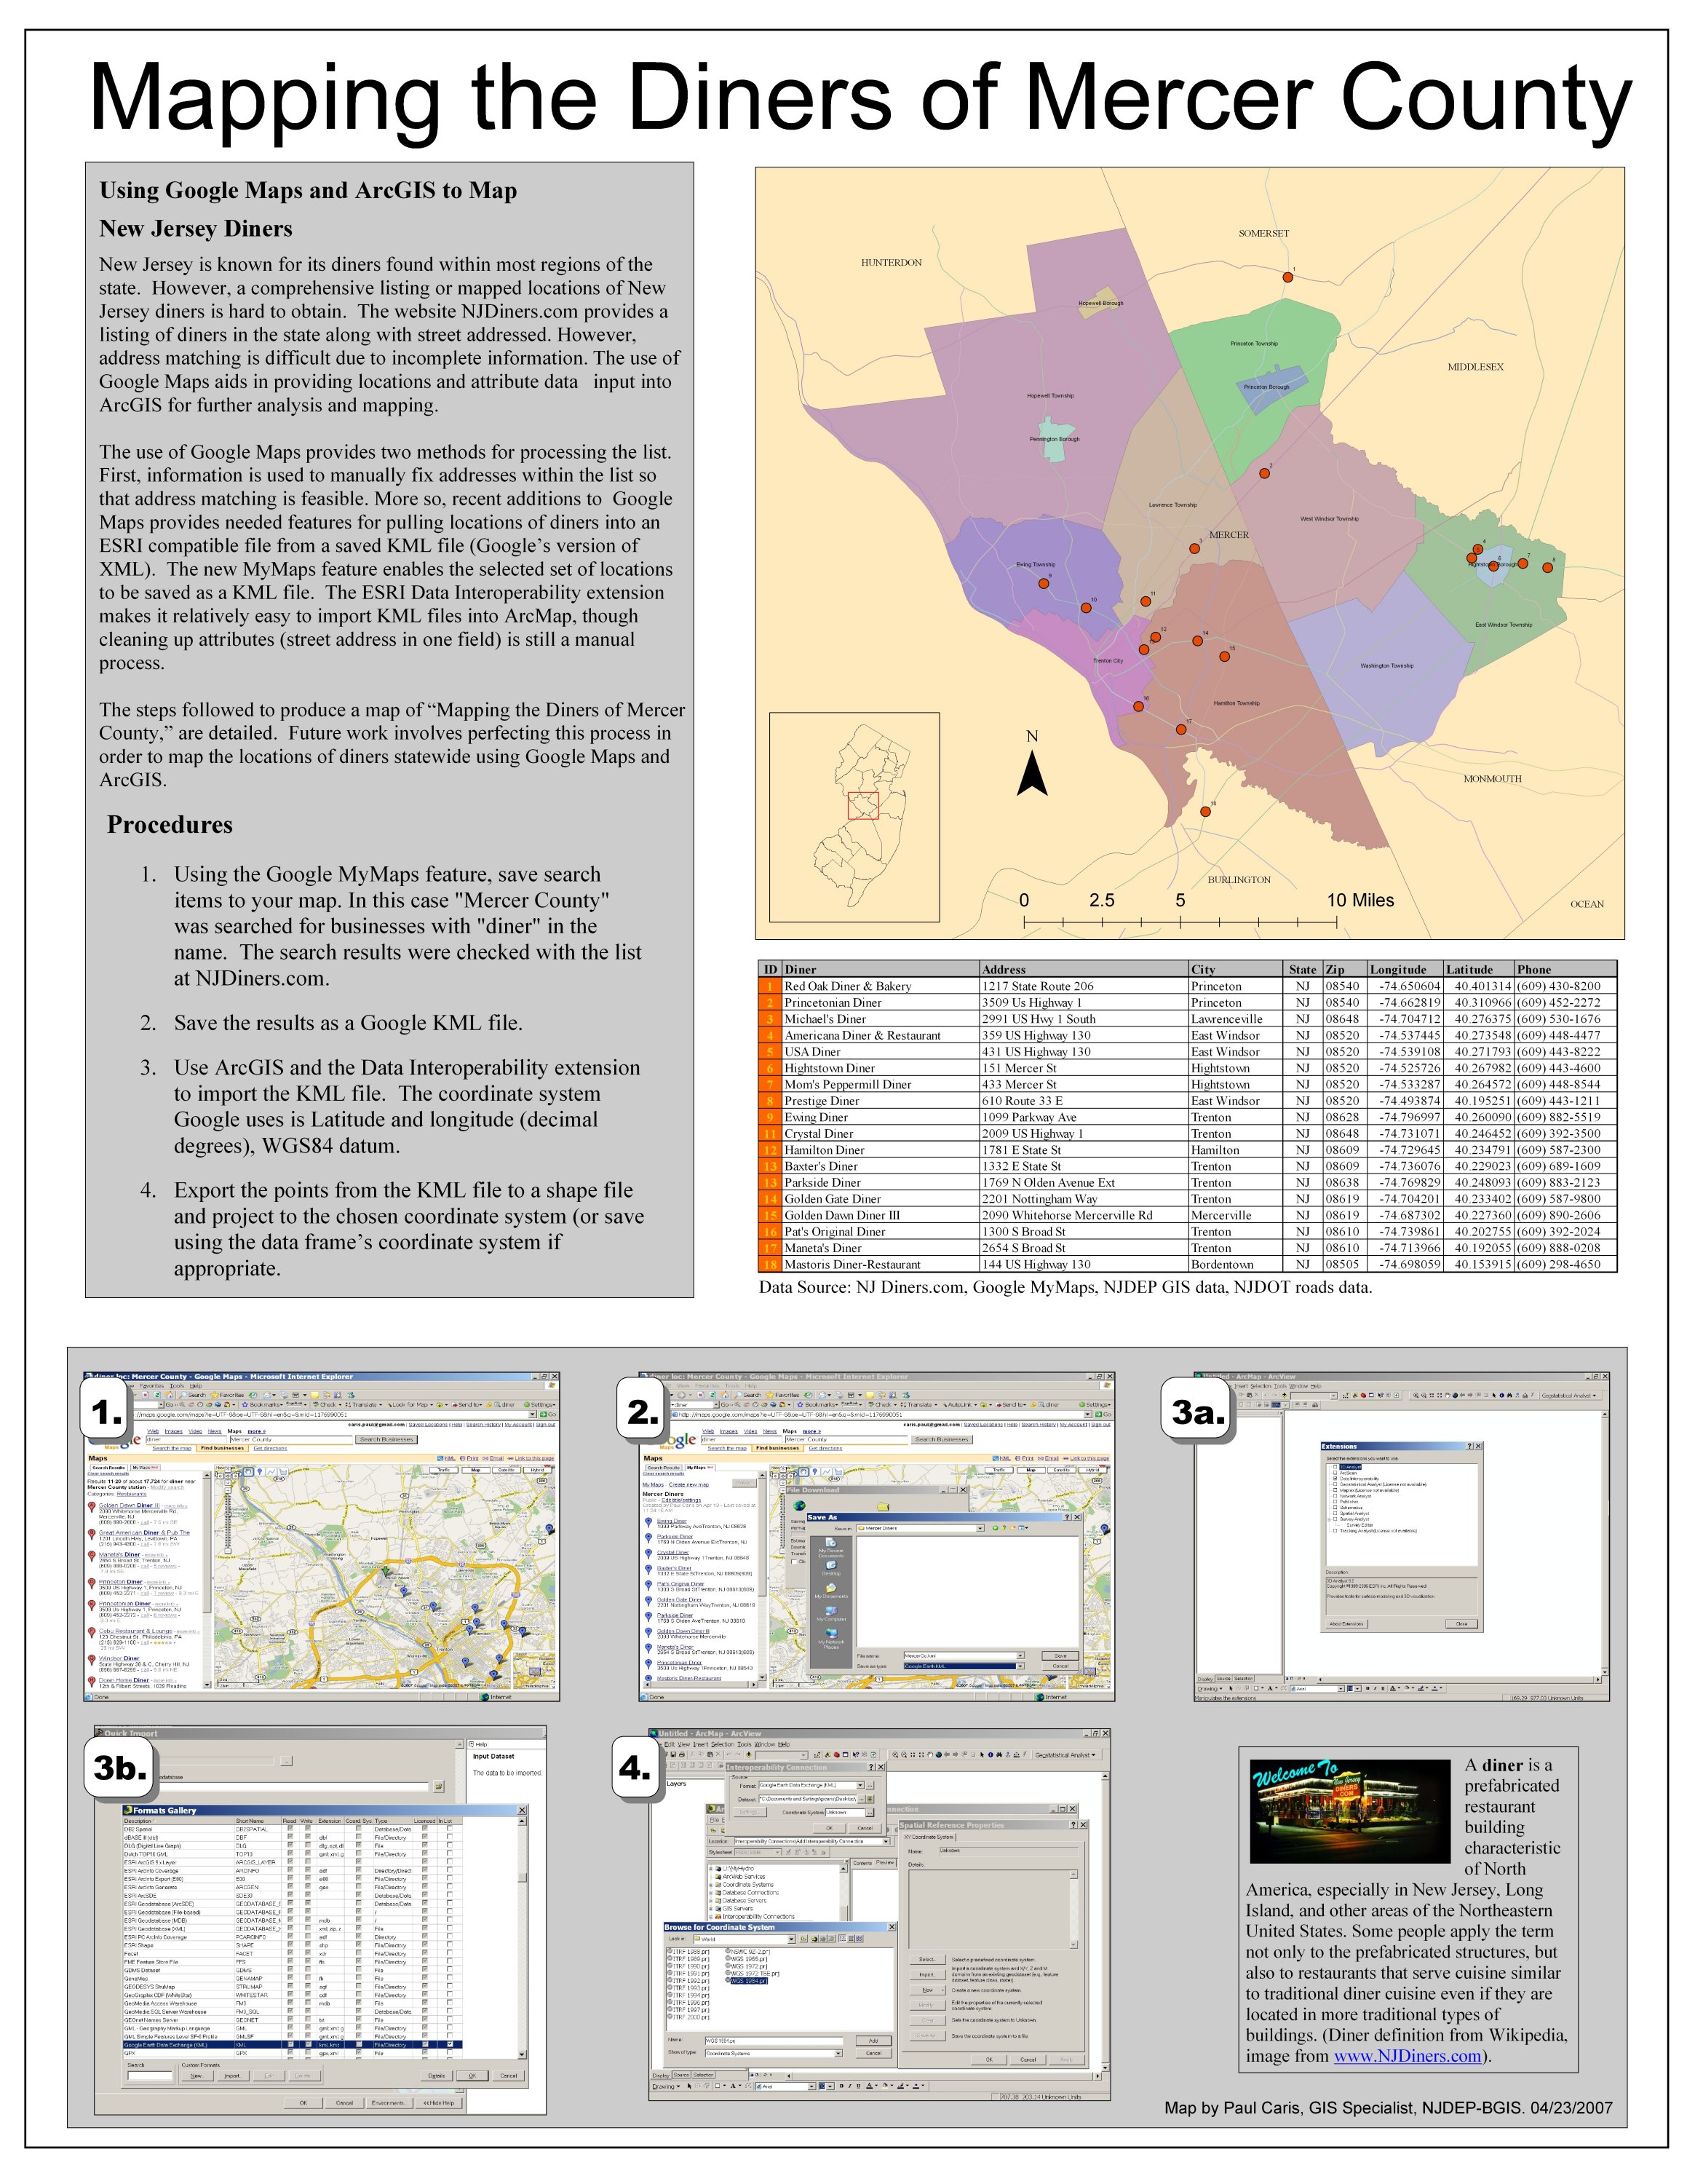Image resolution: width=1687 pixels, height=2184 pixels.
Task: Click Find binoculars icon behind Extensions dialog
Action: 1510,1396
